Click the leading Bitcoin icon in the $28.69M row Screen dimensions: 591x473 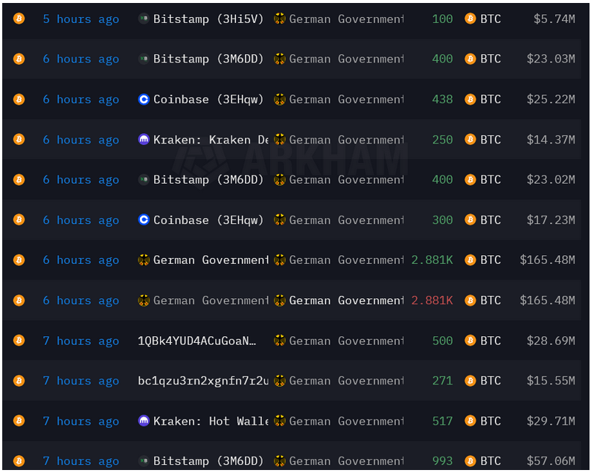(x=19, y=341)
